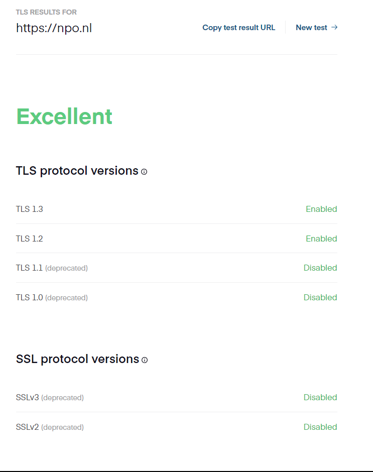
Task: Click the Enabled status for TLS 1.3
Action: (321, 209)
